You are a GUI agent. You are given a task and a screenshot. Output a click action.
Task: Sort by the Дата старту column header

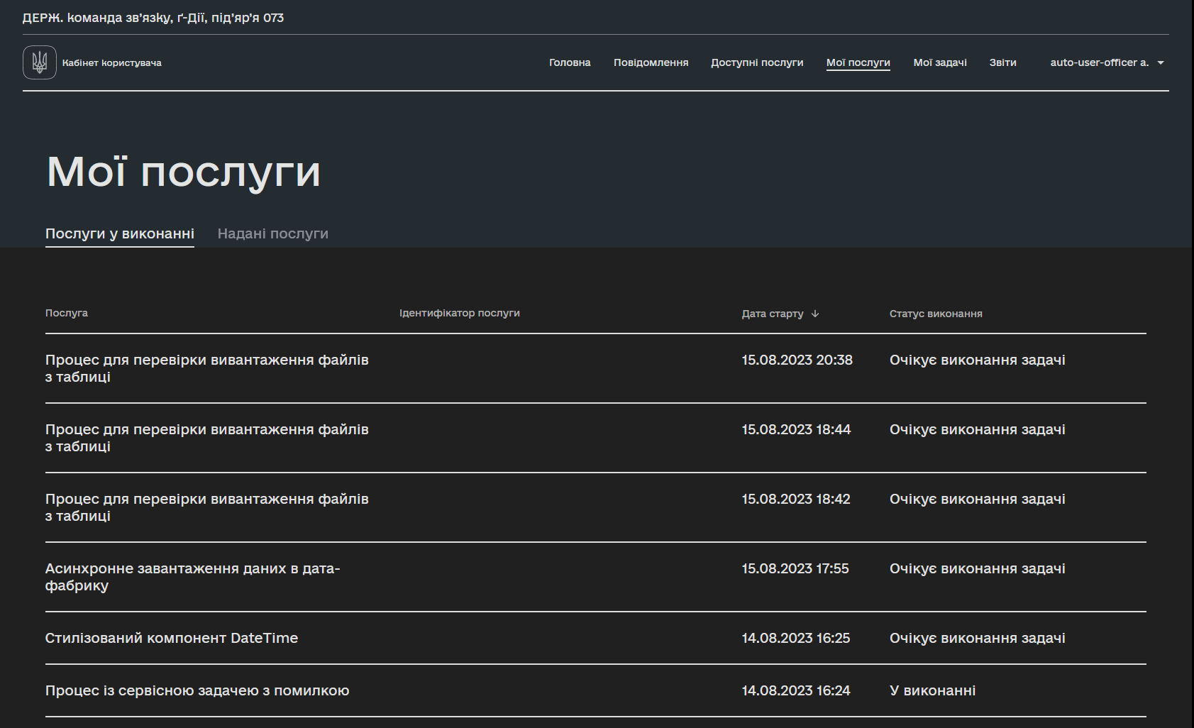tap(773, 314)
